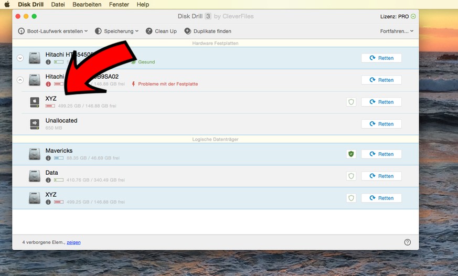Open Boot-Laufwerk erstellen dropdown
The width and height of the screenshot is (458, 276).
[53, 31]
